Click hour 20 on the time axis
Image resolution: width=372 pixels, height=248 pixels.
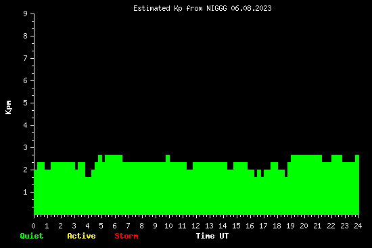coord(304,226)
